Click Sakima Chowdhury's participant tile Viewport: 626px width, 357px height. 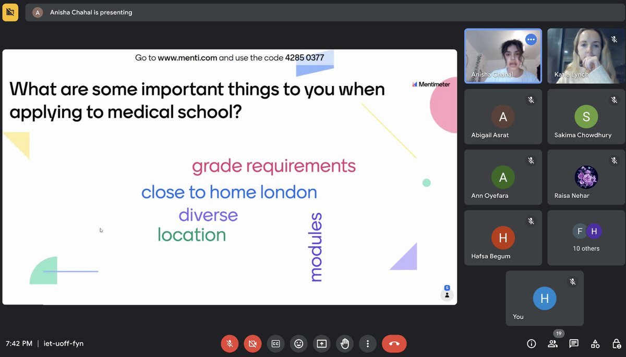pos(586,116)
